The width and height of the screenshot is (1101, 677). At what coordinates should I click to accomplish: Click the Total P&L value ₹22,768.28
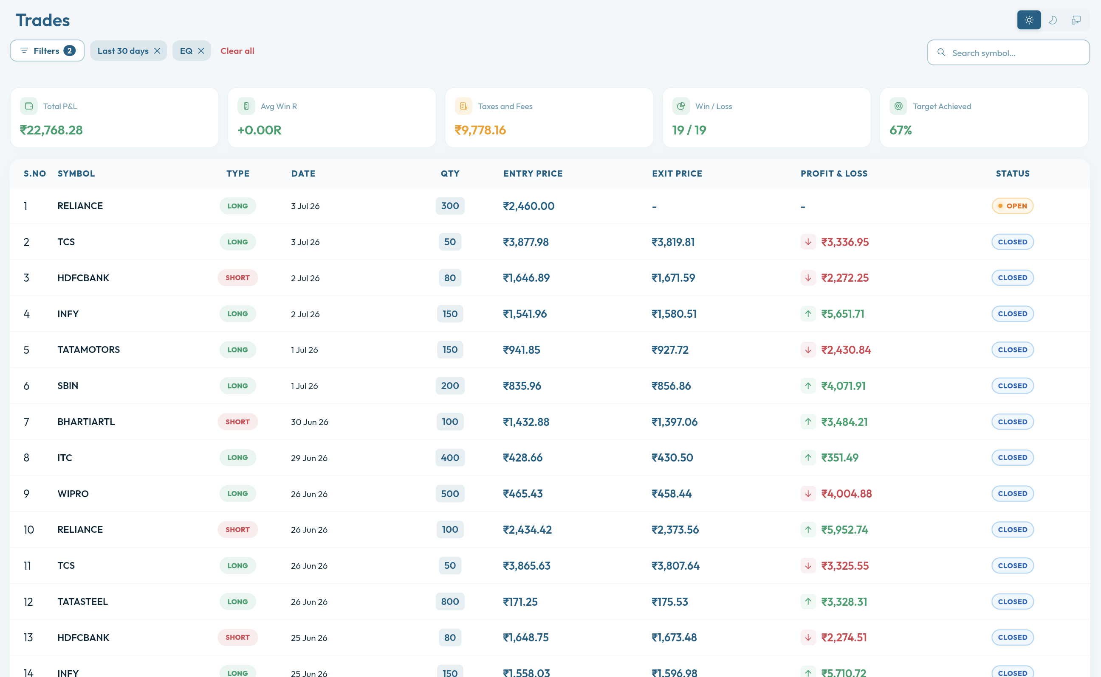[x=51, y=130]
